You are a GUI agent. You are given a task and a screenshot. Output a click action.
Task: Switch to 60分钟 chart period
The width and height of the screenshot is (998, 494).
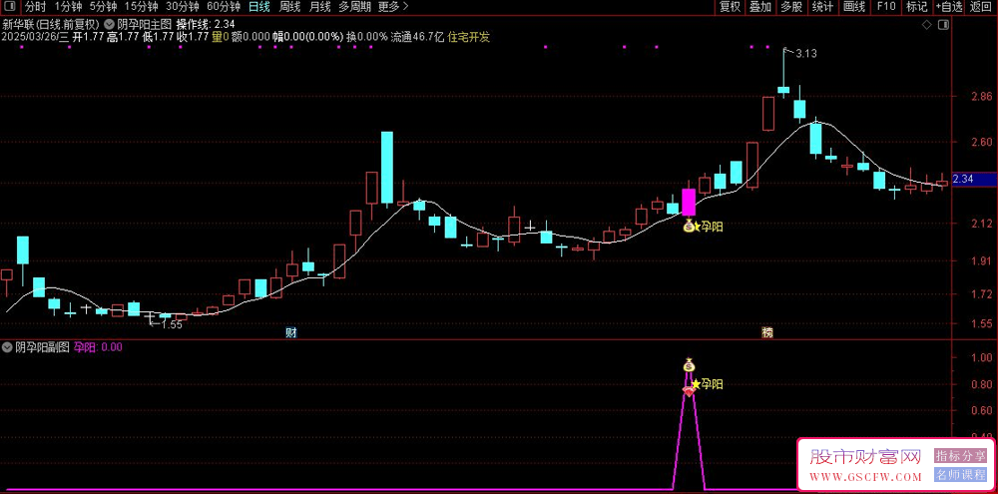224,7
